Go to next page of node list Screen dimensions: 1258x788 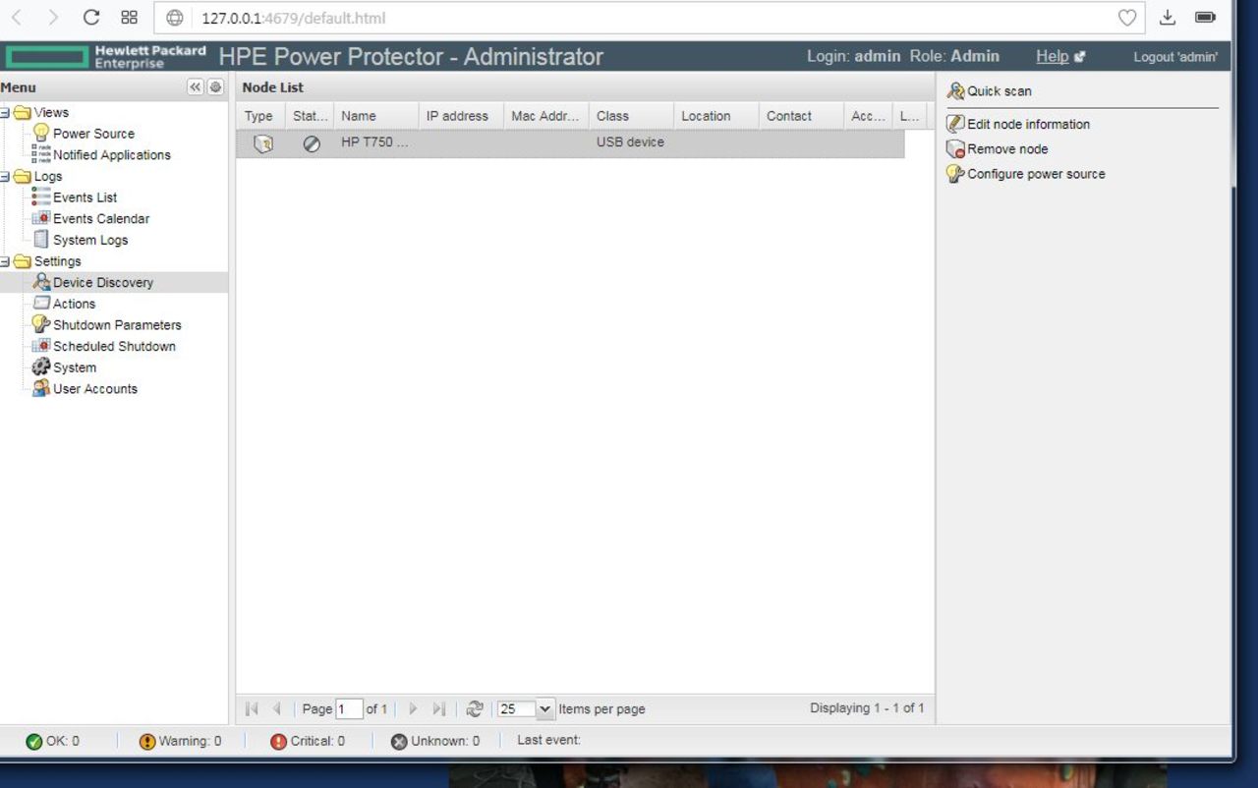click(413, 708)
